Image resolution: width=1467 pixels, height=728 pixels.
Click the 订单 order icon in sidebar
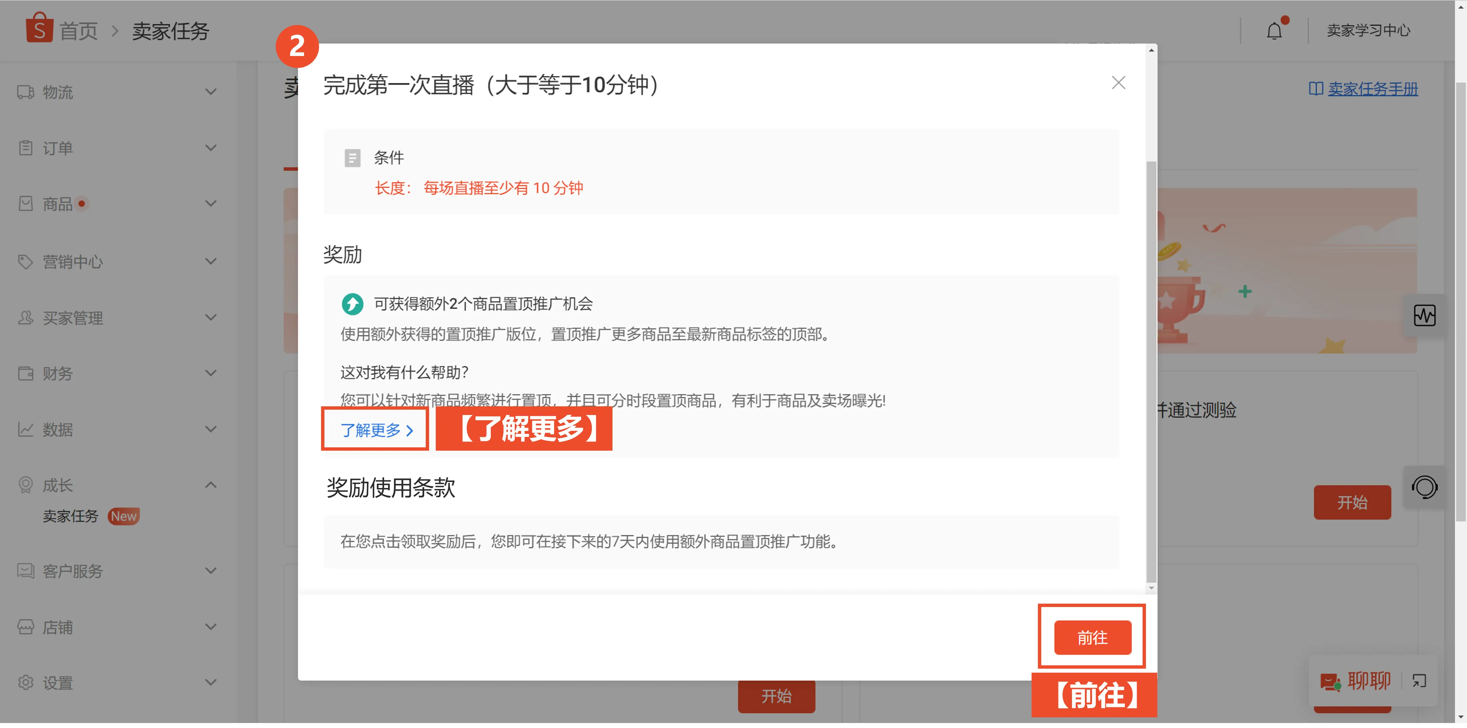pyautogui.click(x=25, y=147)
